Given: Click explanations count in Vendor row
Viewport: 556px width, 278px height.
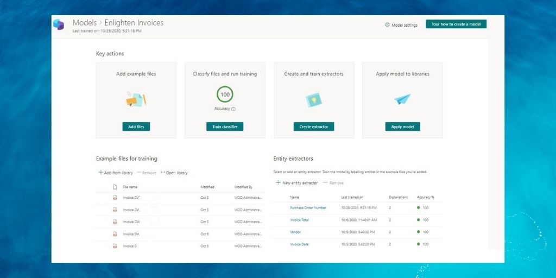Looking at the screenshot, I should tap(390, 232).
